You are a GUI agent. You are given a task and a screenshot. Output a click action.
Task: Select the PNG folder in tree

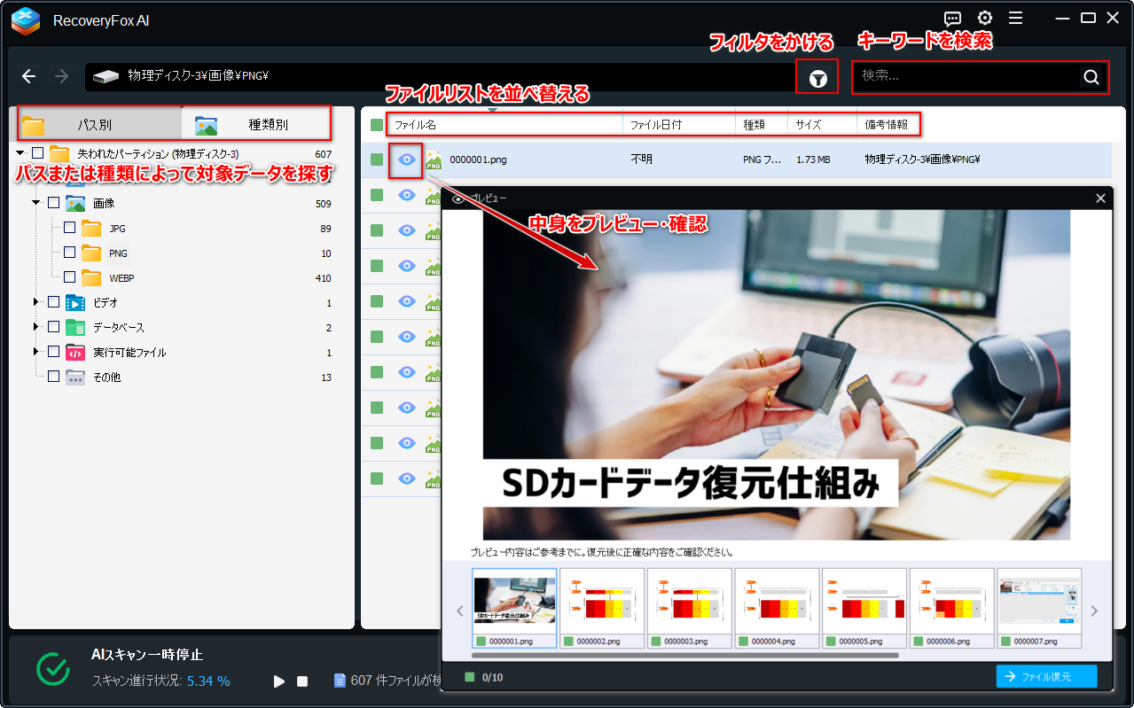click(118, 253)
